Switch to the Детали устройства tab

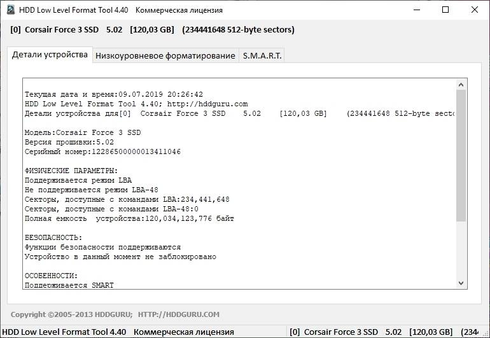pos(50,55)
